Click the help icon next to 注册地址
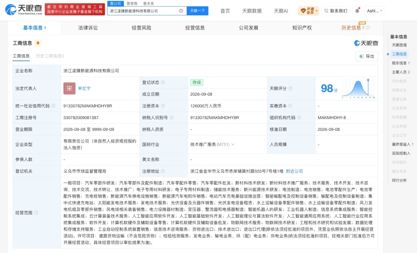This screenshot has height=253, width=417. [x=163, y=171]
